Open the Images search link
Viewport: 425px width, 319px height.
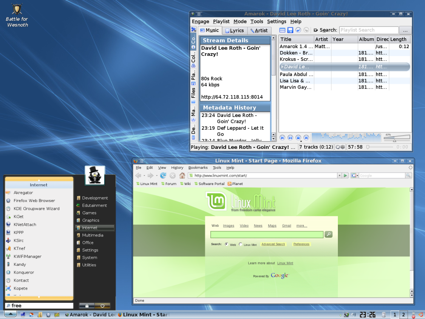[x=229, y=226]
